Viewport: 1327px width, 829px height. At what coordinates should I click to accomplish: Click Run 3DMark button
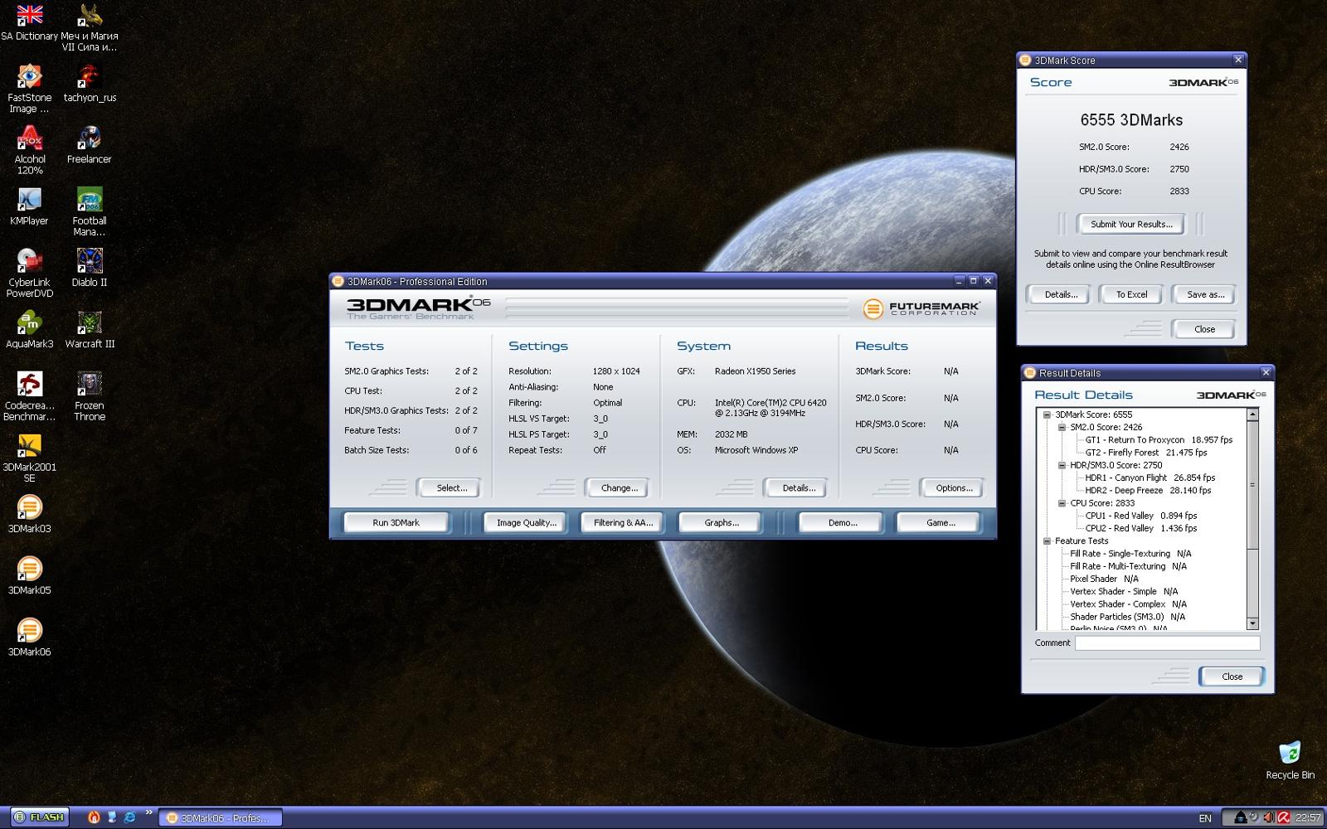[396, 522]
